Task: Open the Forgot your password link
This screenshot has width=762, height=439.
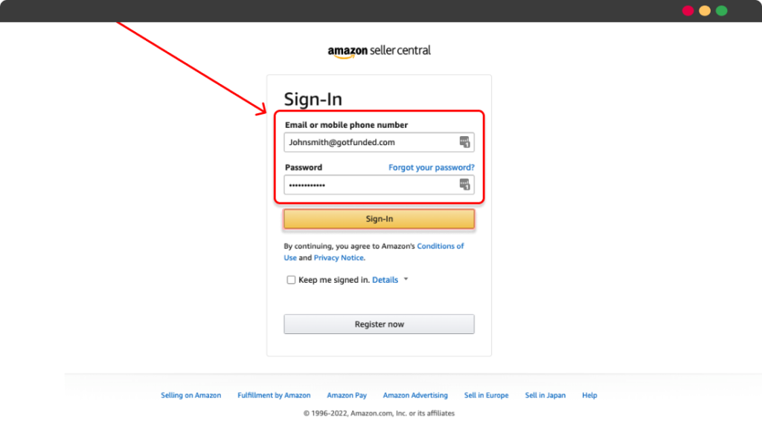Action: pyautogui.click(x=432, y=167)
